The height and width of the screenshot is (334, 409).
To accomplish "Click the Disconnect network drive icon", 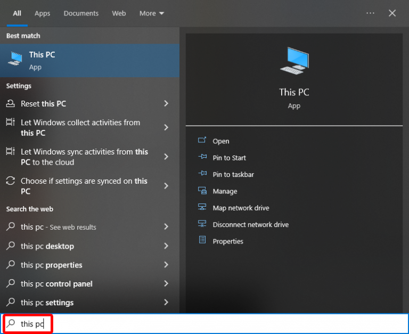I will click(202, 224).
